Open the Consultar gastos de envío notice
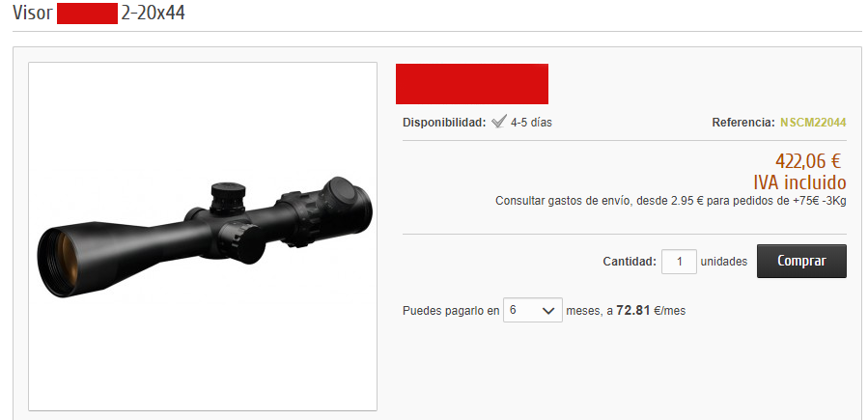Viewport: 868px width, 420px height. [671, 201]
